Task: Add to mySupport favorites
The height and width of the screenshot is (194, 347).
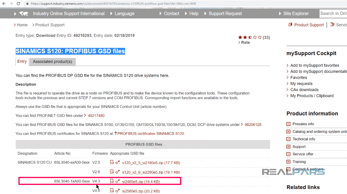Action: click(315, 65)
